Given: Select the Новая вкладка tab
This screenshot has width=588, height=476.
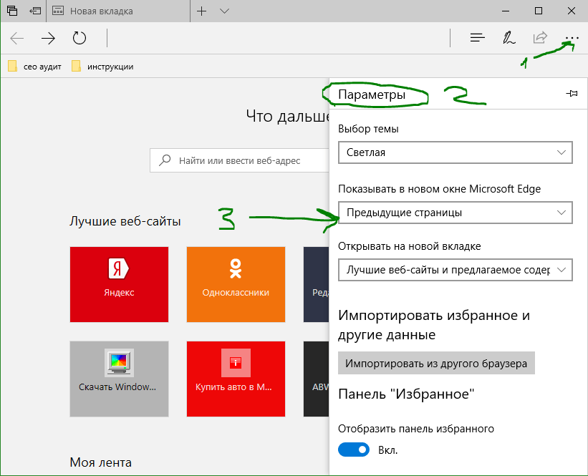Looking at the screenshot, I should tap(118, 11).
